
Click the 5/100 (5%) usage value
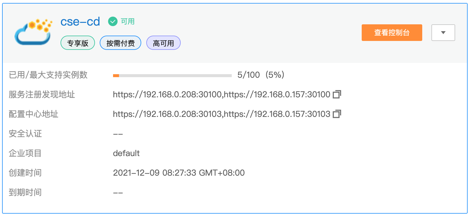coord(261,75)
